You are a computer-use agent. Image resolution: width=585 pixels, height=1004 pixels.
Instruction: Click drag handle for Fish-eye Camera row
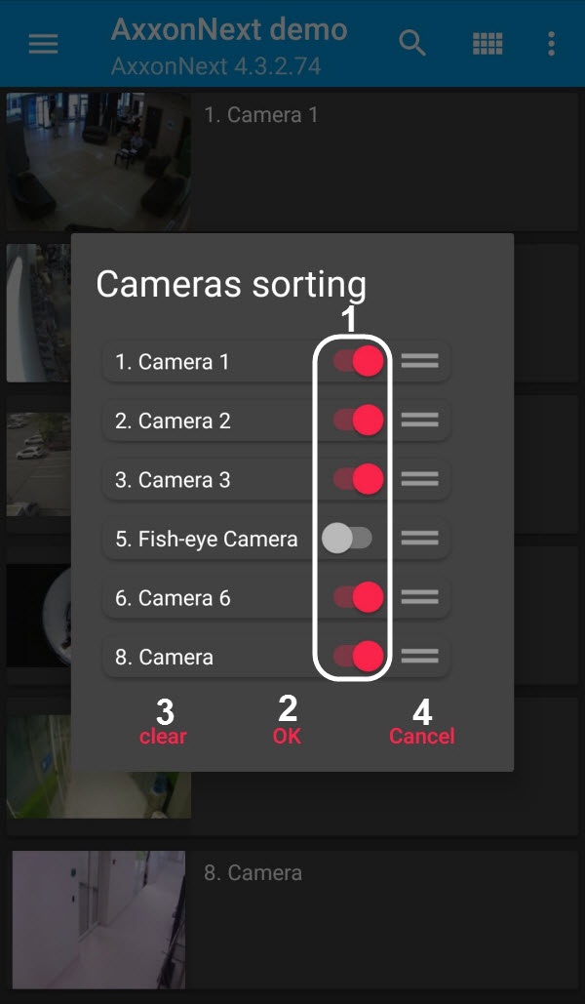420,539
